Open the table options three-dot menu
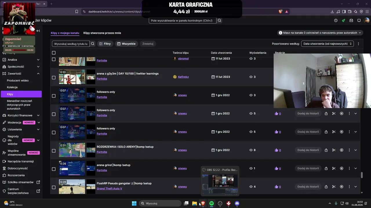Viewport: 371px width, 208px height. click(x=358, y=44)
